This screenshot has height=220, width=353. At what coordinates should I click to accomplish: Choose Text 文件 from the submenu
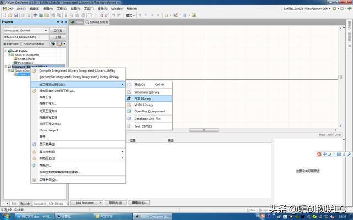pyautogui.click(x=149, y=127)
